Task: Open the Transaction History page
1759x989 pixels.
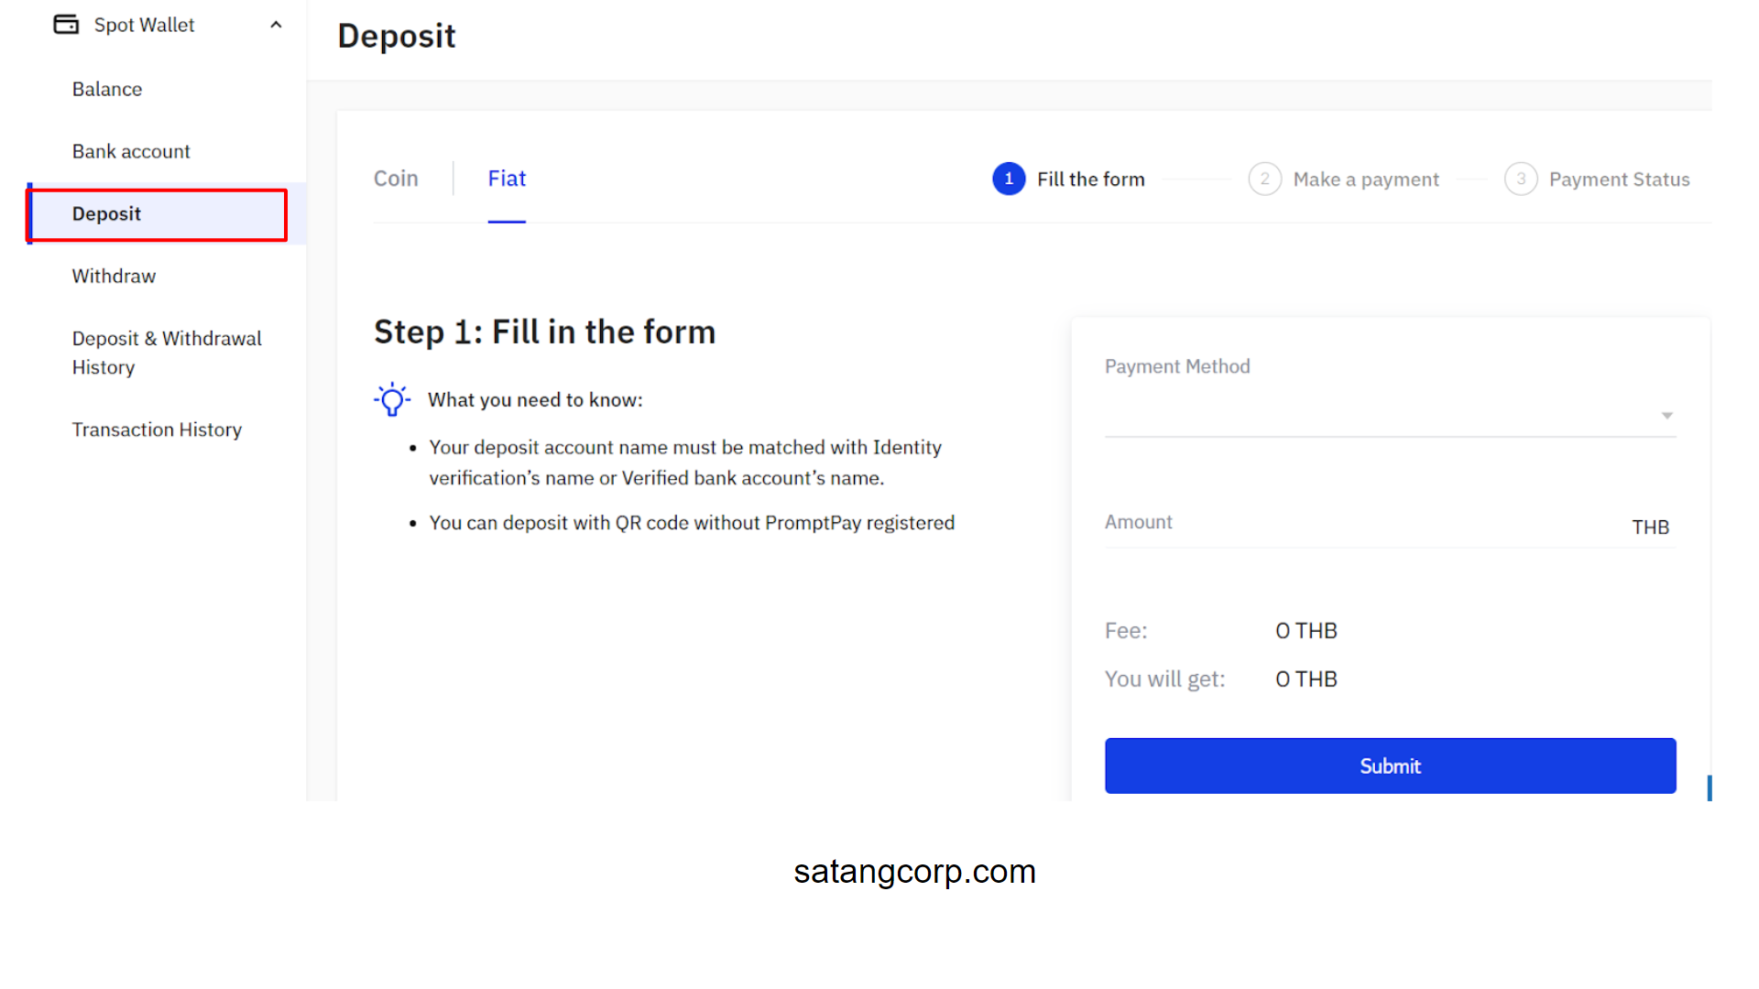Action: 157,429
